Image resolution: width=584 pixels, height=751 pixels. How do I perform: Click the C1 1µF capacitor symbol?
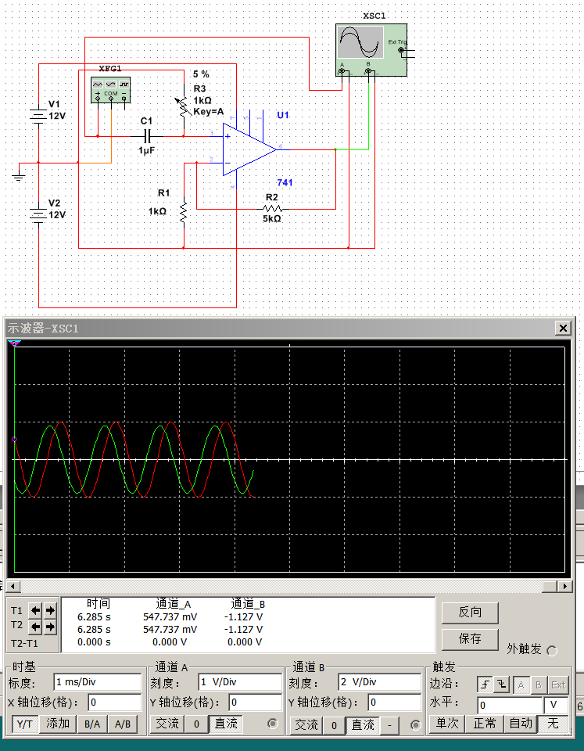pos(147,136)
